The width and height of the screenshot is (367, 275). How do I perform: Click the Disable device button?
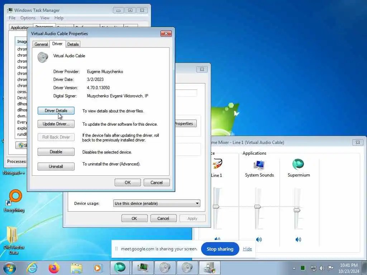coord(56,152)
